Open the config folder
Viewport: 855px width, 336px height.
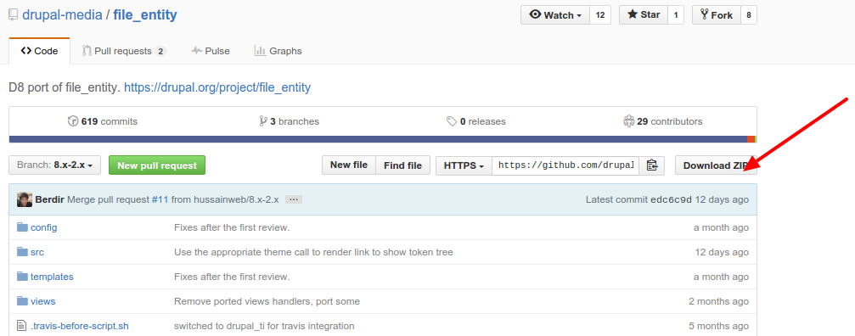[43, 227]
